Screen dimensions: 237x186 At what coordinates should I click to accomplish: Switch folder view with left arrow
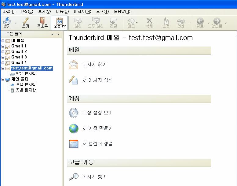click(52, 34)
